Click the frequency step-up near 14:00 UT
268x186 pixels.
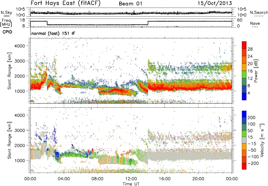(x=148, y=23)
